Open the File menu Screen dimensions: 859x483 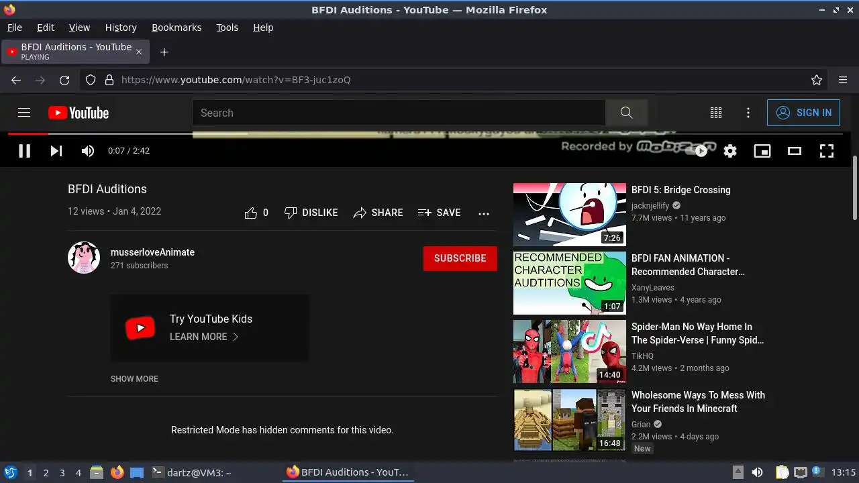tap(15, 28)
